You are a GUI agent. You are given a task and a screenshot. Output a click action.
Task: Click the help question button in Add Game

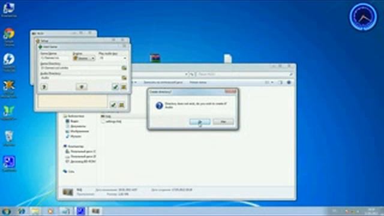[44, 86]
